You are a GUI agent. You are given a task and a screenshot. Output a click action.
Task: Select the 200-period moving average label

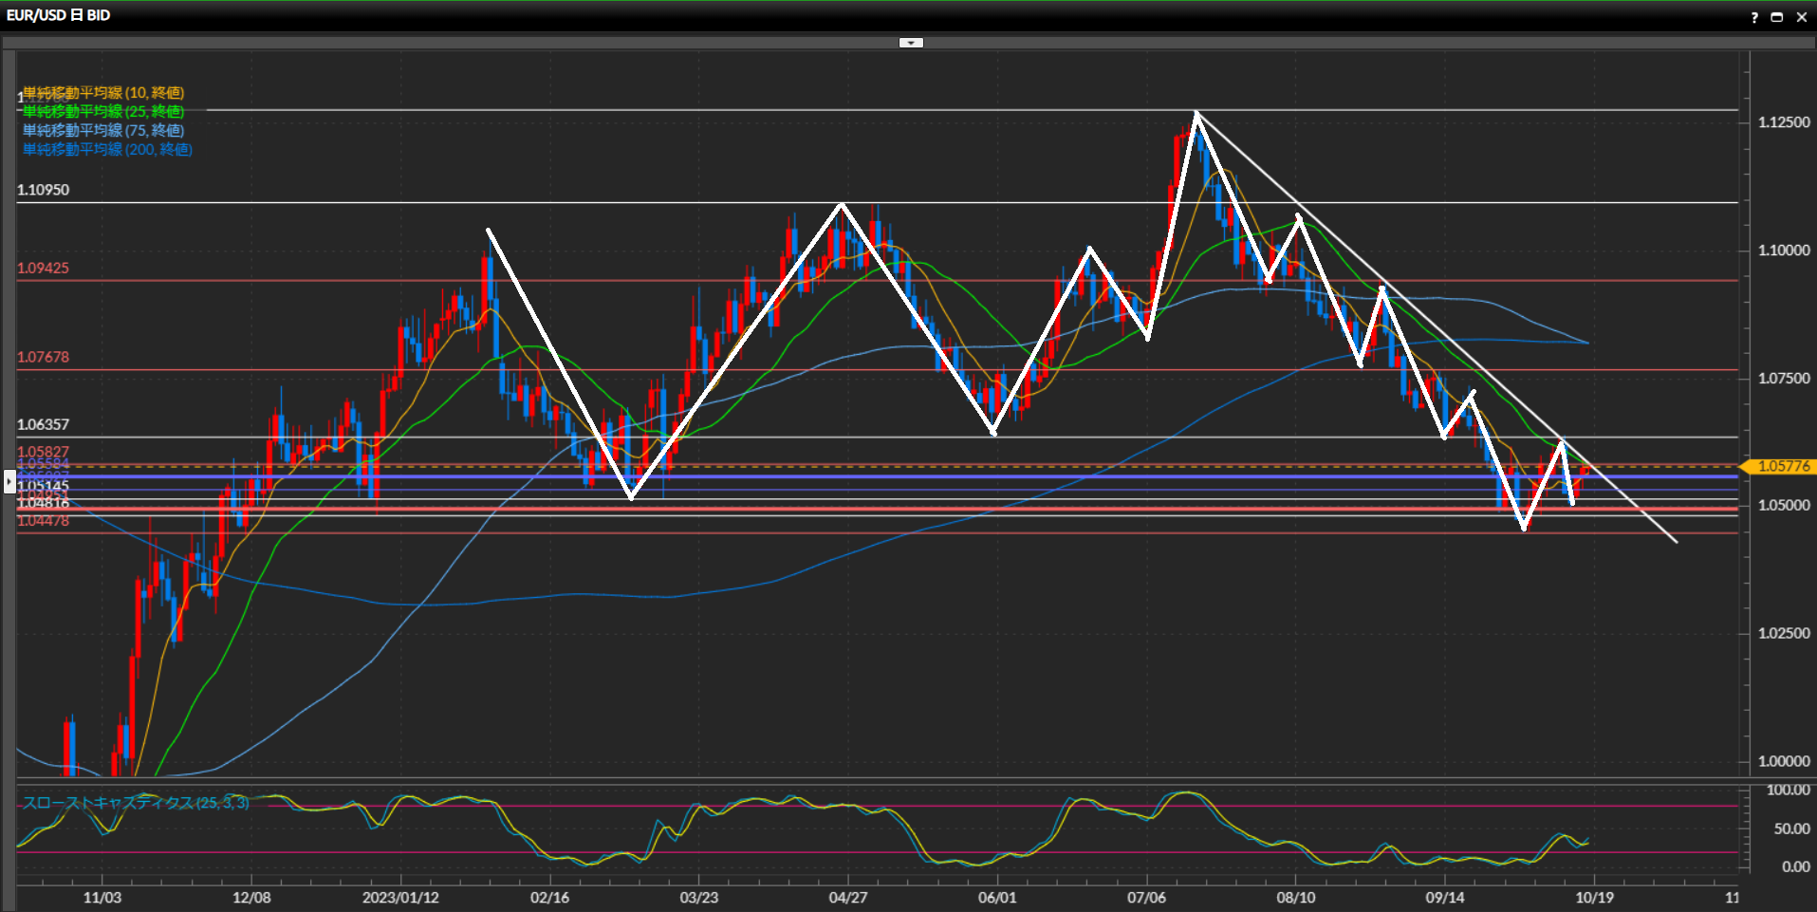coord(107,150)
